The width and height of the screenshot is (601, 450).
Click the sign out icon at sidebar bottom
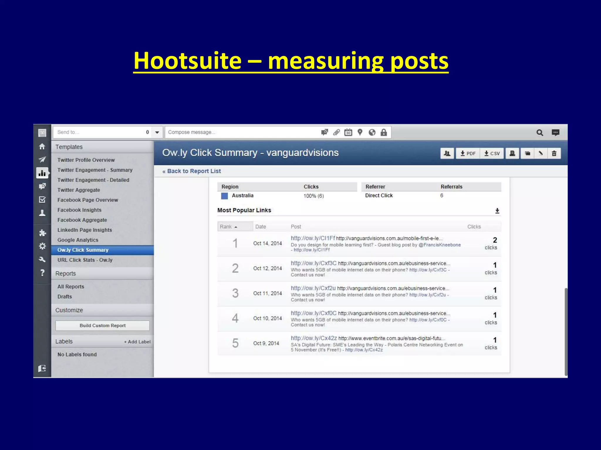click(x=42, y=368)
